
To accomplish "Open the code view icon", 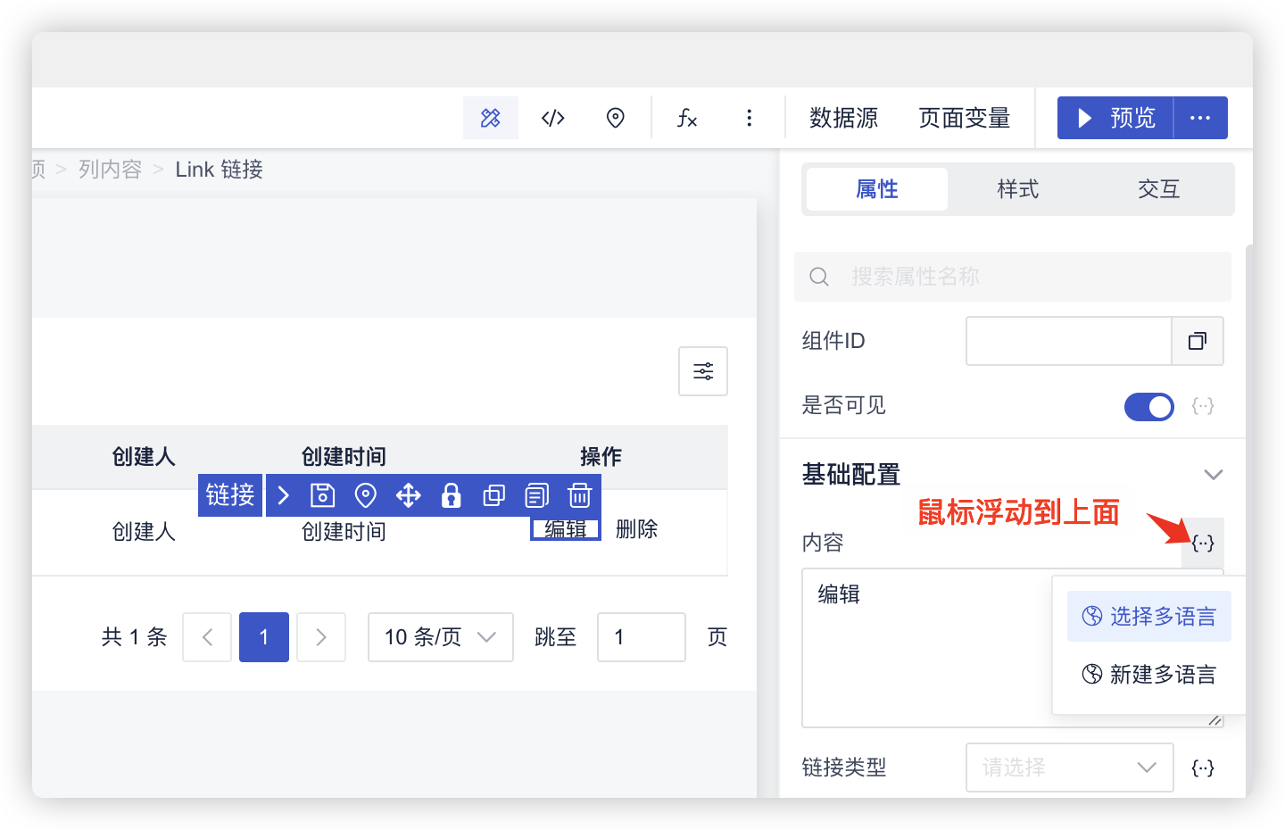I will tap(553, 118).
